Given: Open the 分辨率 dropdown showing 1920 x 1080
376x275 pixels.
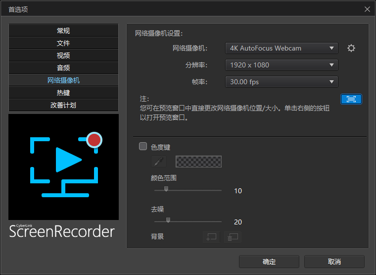Looking at the screenshot, I should point(282,65).
